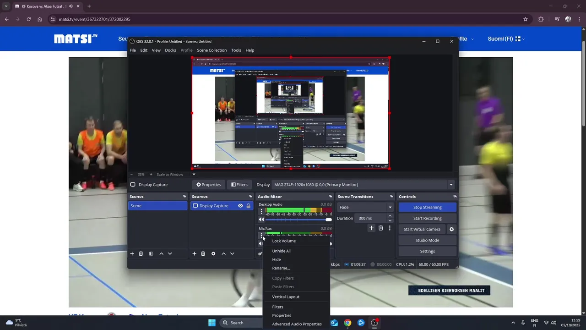Click Start Virtual Camera button
The image size is (586, 330).
(422, 229)
